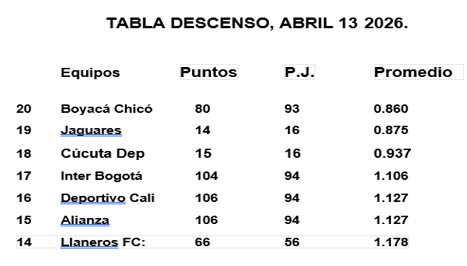Click Boyacá Chicó's matches played value 93
467x266 pixels.
(x=292, y=109)
